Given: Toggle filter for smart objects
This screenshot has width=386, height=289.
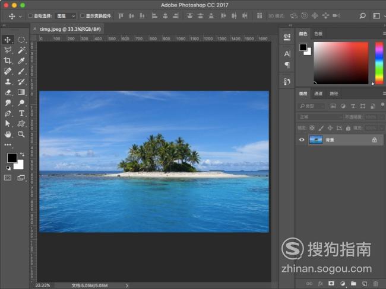Looking at the screenshot, I should (373, 106).
